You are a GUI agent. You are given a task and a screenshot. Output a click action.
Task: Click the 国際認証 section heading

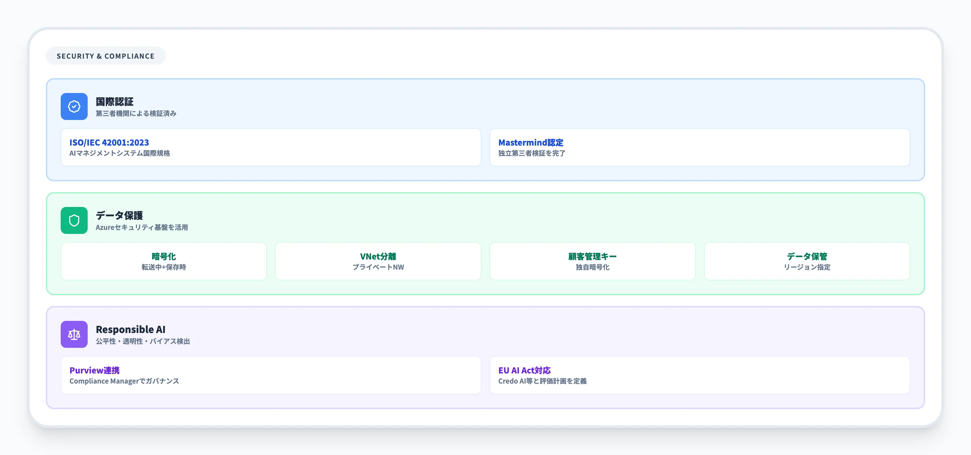click(x=115, y=102)
